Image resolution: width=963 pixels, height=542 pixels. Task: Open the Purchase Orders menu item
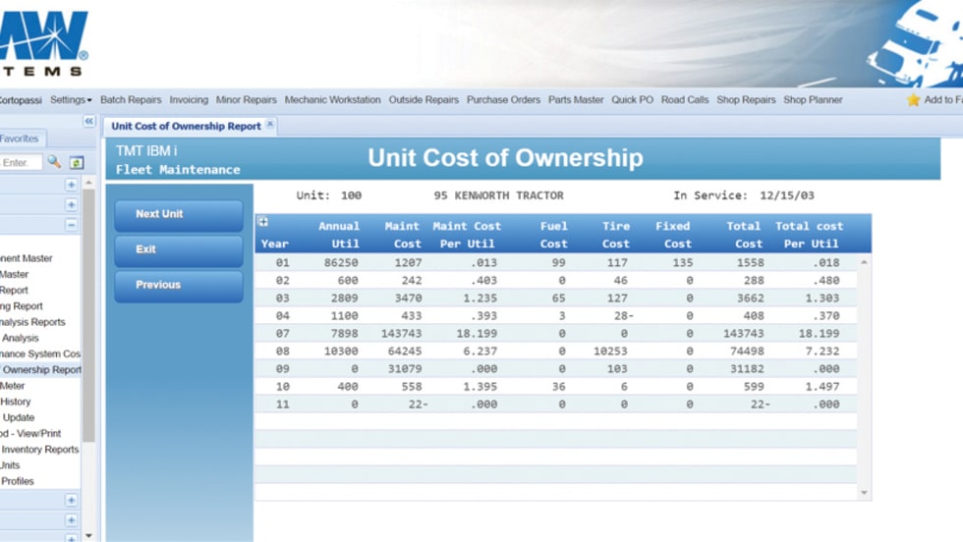coord(503,100)
